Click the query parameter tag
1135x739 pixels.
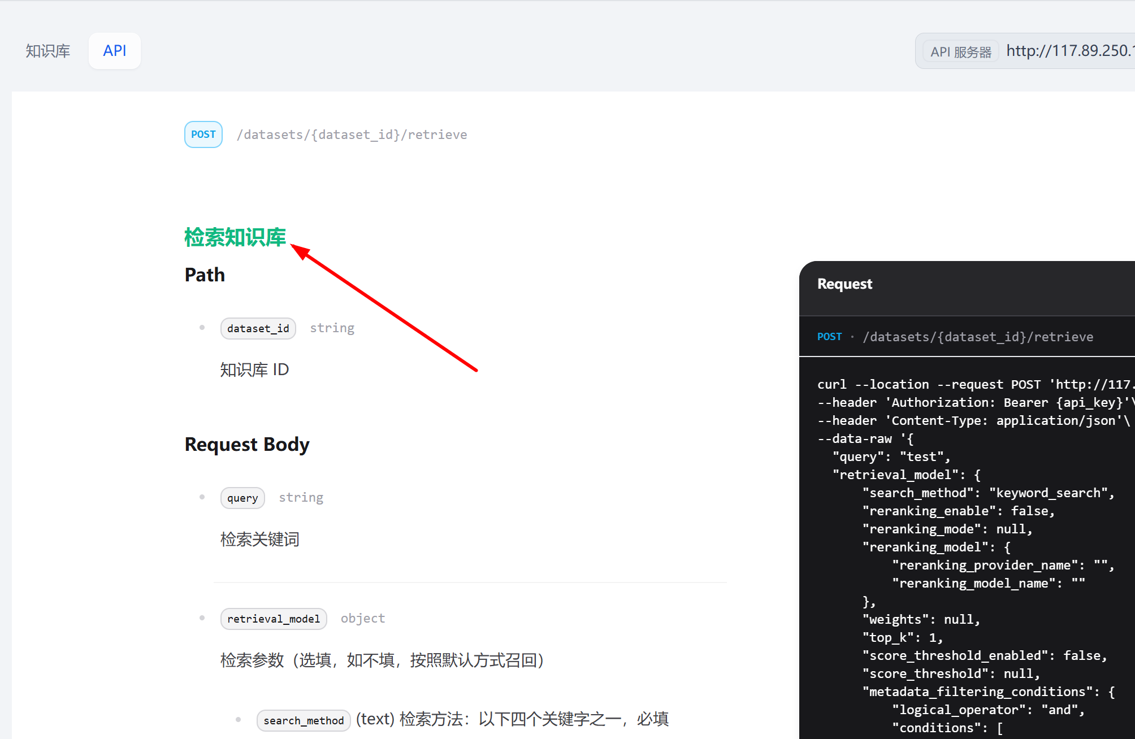(x=242, y=498)
